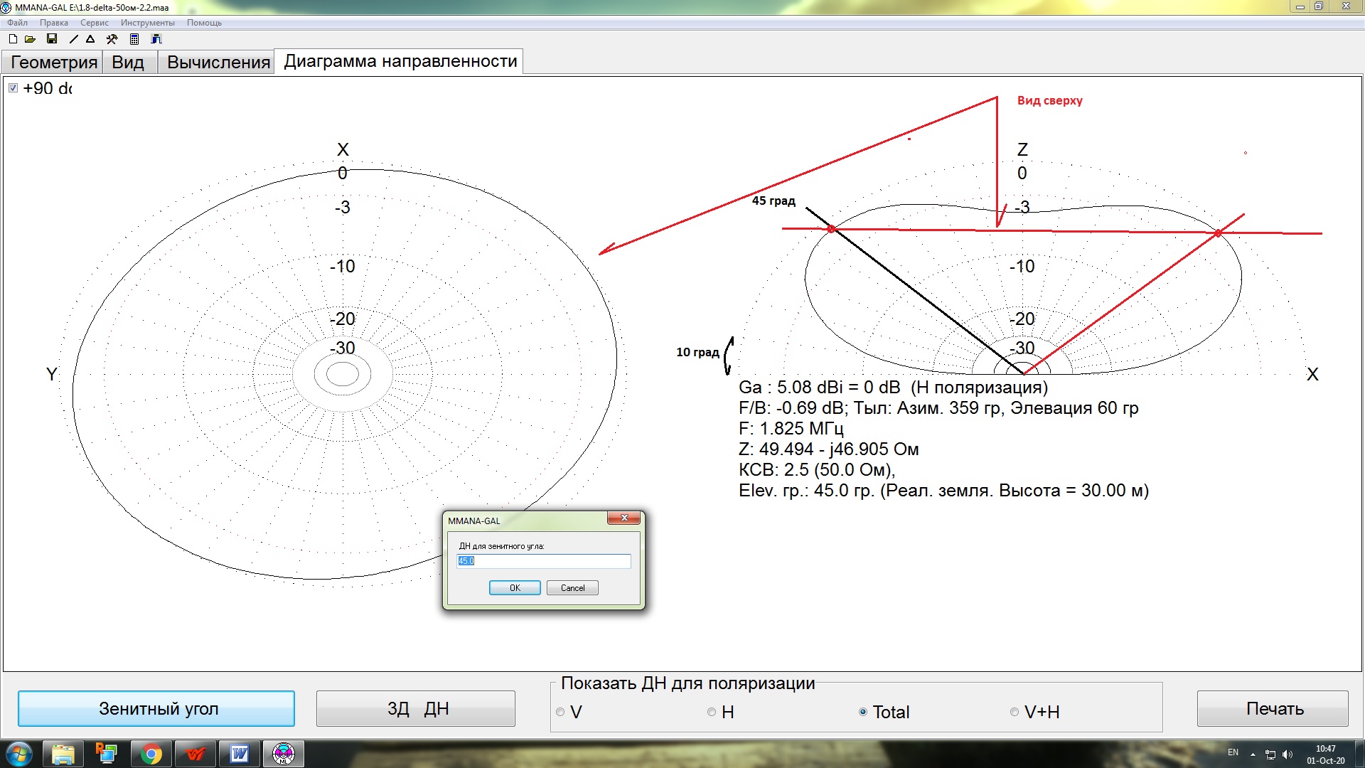Viewport: 1365px width, 768px height.
Task: Select the wire line tool icon
Action: point(73,39)
